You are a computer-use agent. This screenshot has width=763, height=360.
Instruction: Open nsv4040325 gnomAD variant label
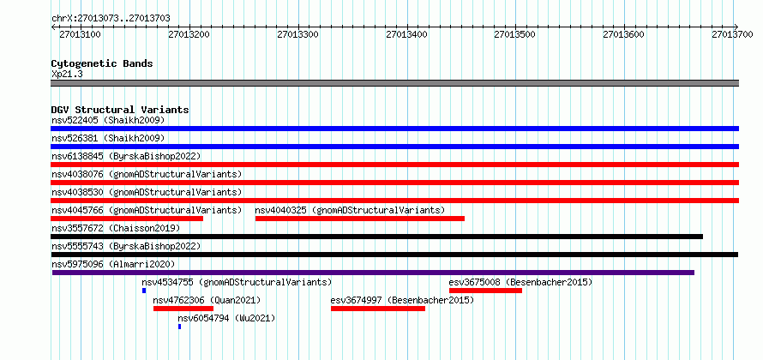(350, 210)
